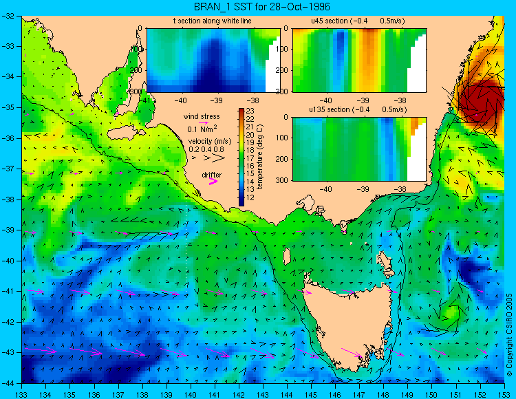Click the black velocity legend arrowheads
This screenshot has height=399, width=516.
click(x=209, y=158)
